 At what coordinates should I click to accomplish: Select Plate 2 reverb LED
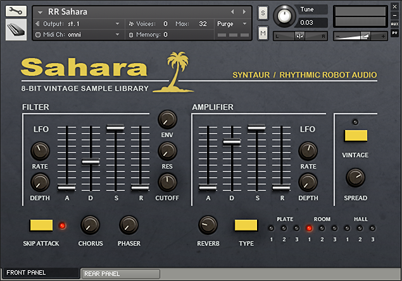(284, 228)
